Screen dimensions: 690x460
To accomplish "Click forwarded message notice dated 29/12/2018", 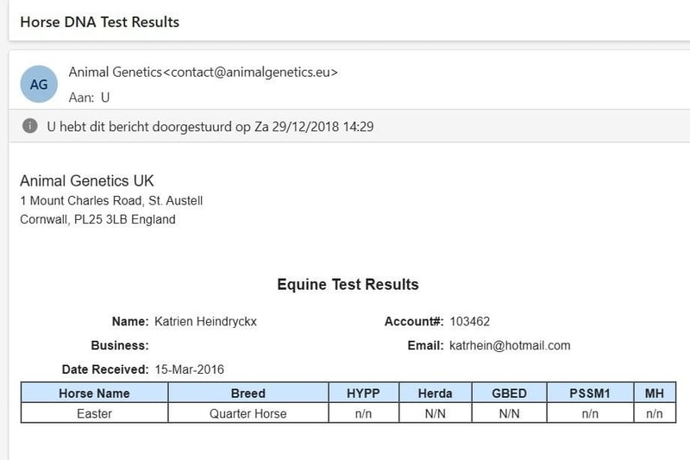I will 210,127.
